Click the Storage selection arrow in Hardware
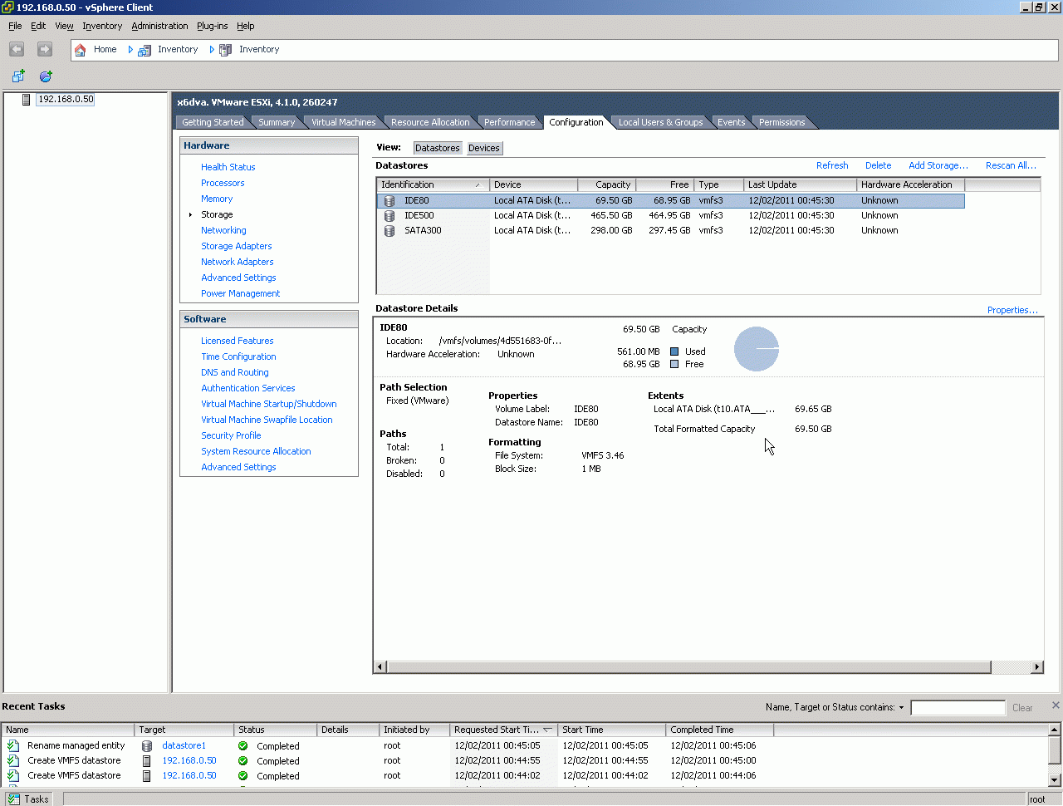The image size is (1063, 806). (x=191, y=215)
